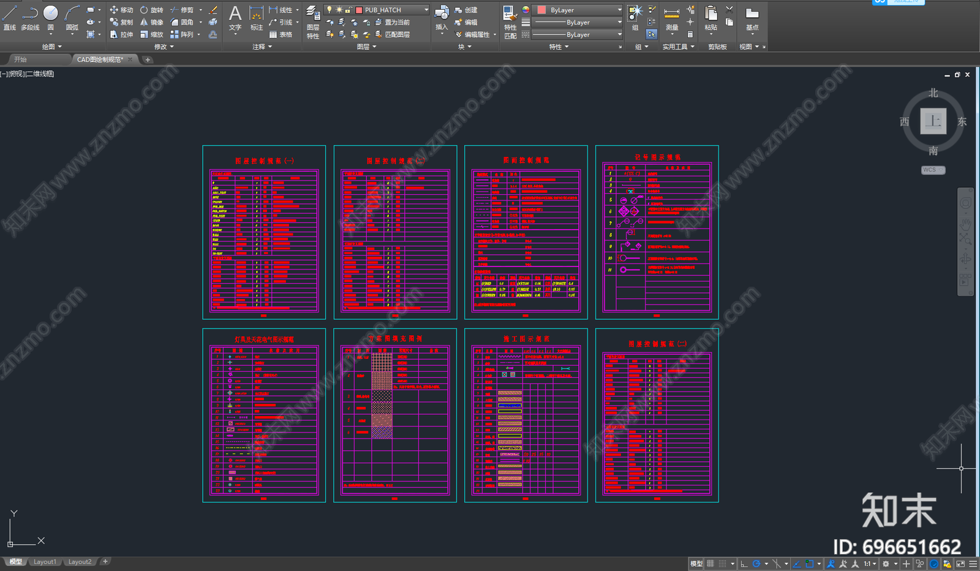Choose the Copy (复制) command
The image size is (980, 571).
coord(121,22)
